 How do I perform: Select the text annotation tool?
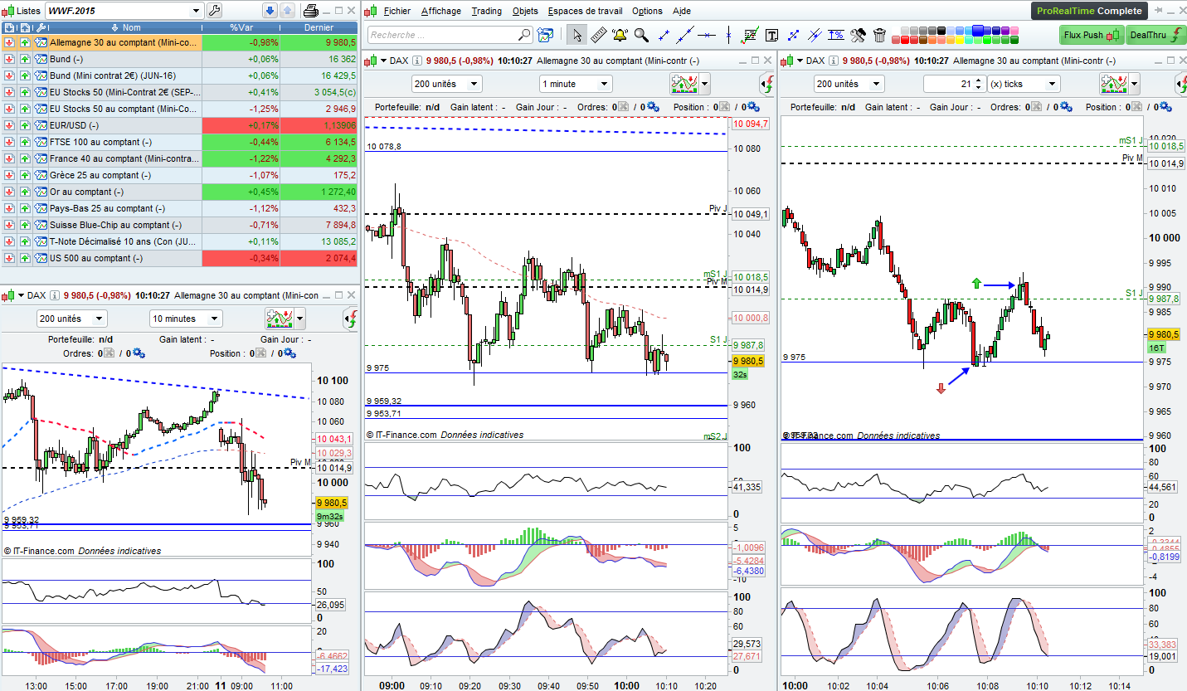click(772, 35)
